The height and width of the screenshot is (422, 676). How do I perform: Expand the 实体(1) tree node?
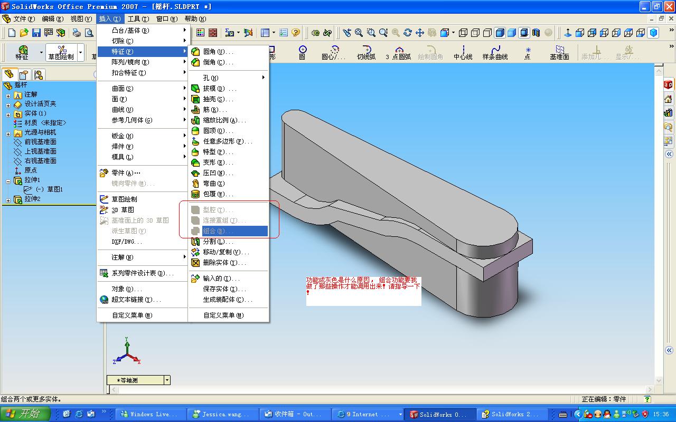[x=8, y=115]
